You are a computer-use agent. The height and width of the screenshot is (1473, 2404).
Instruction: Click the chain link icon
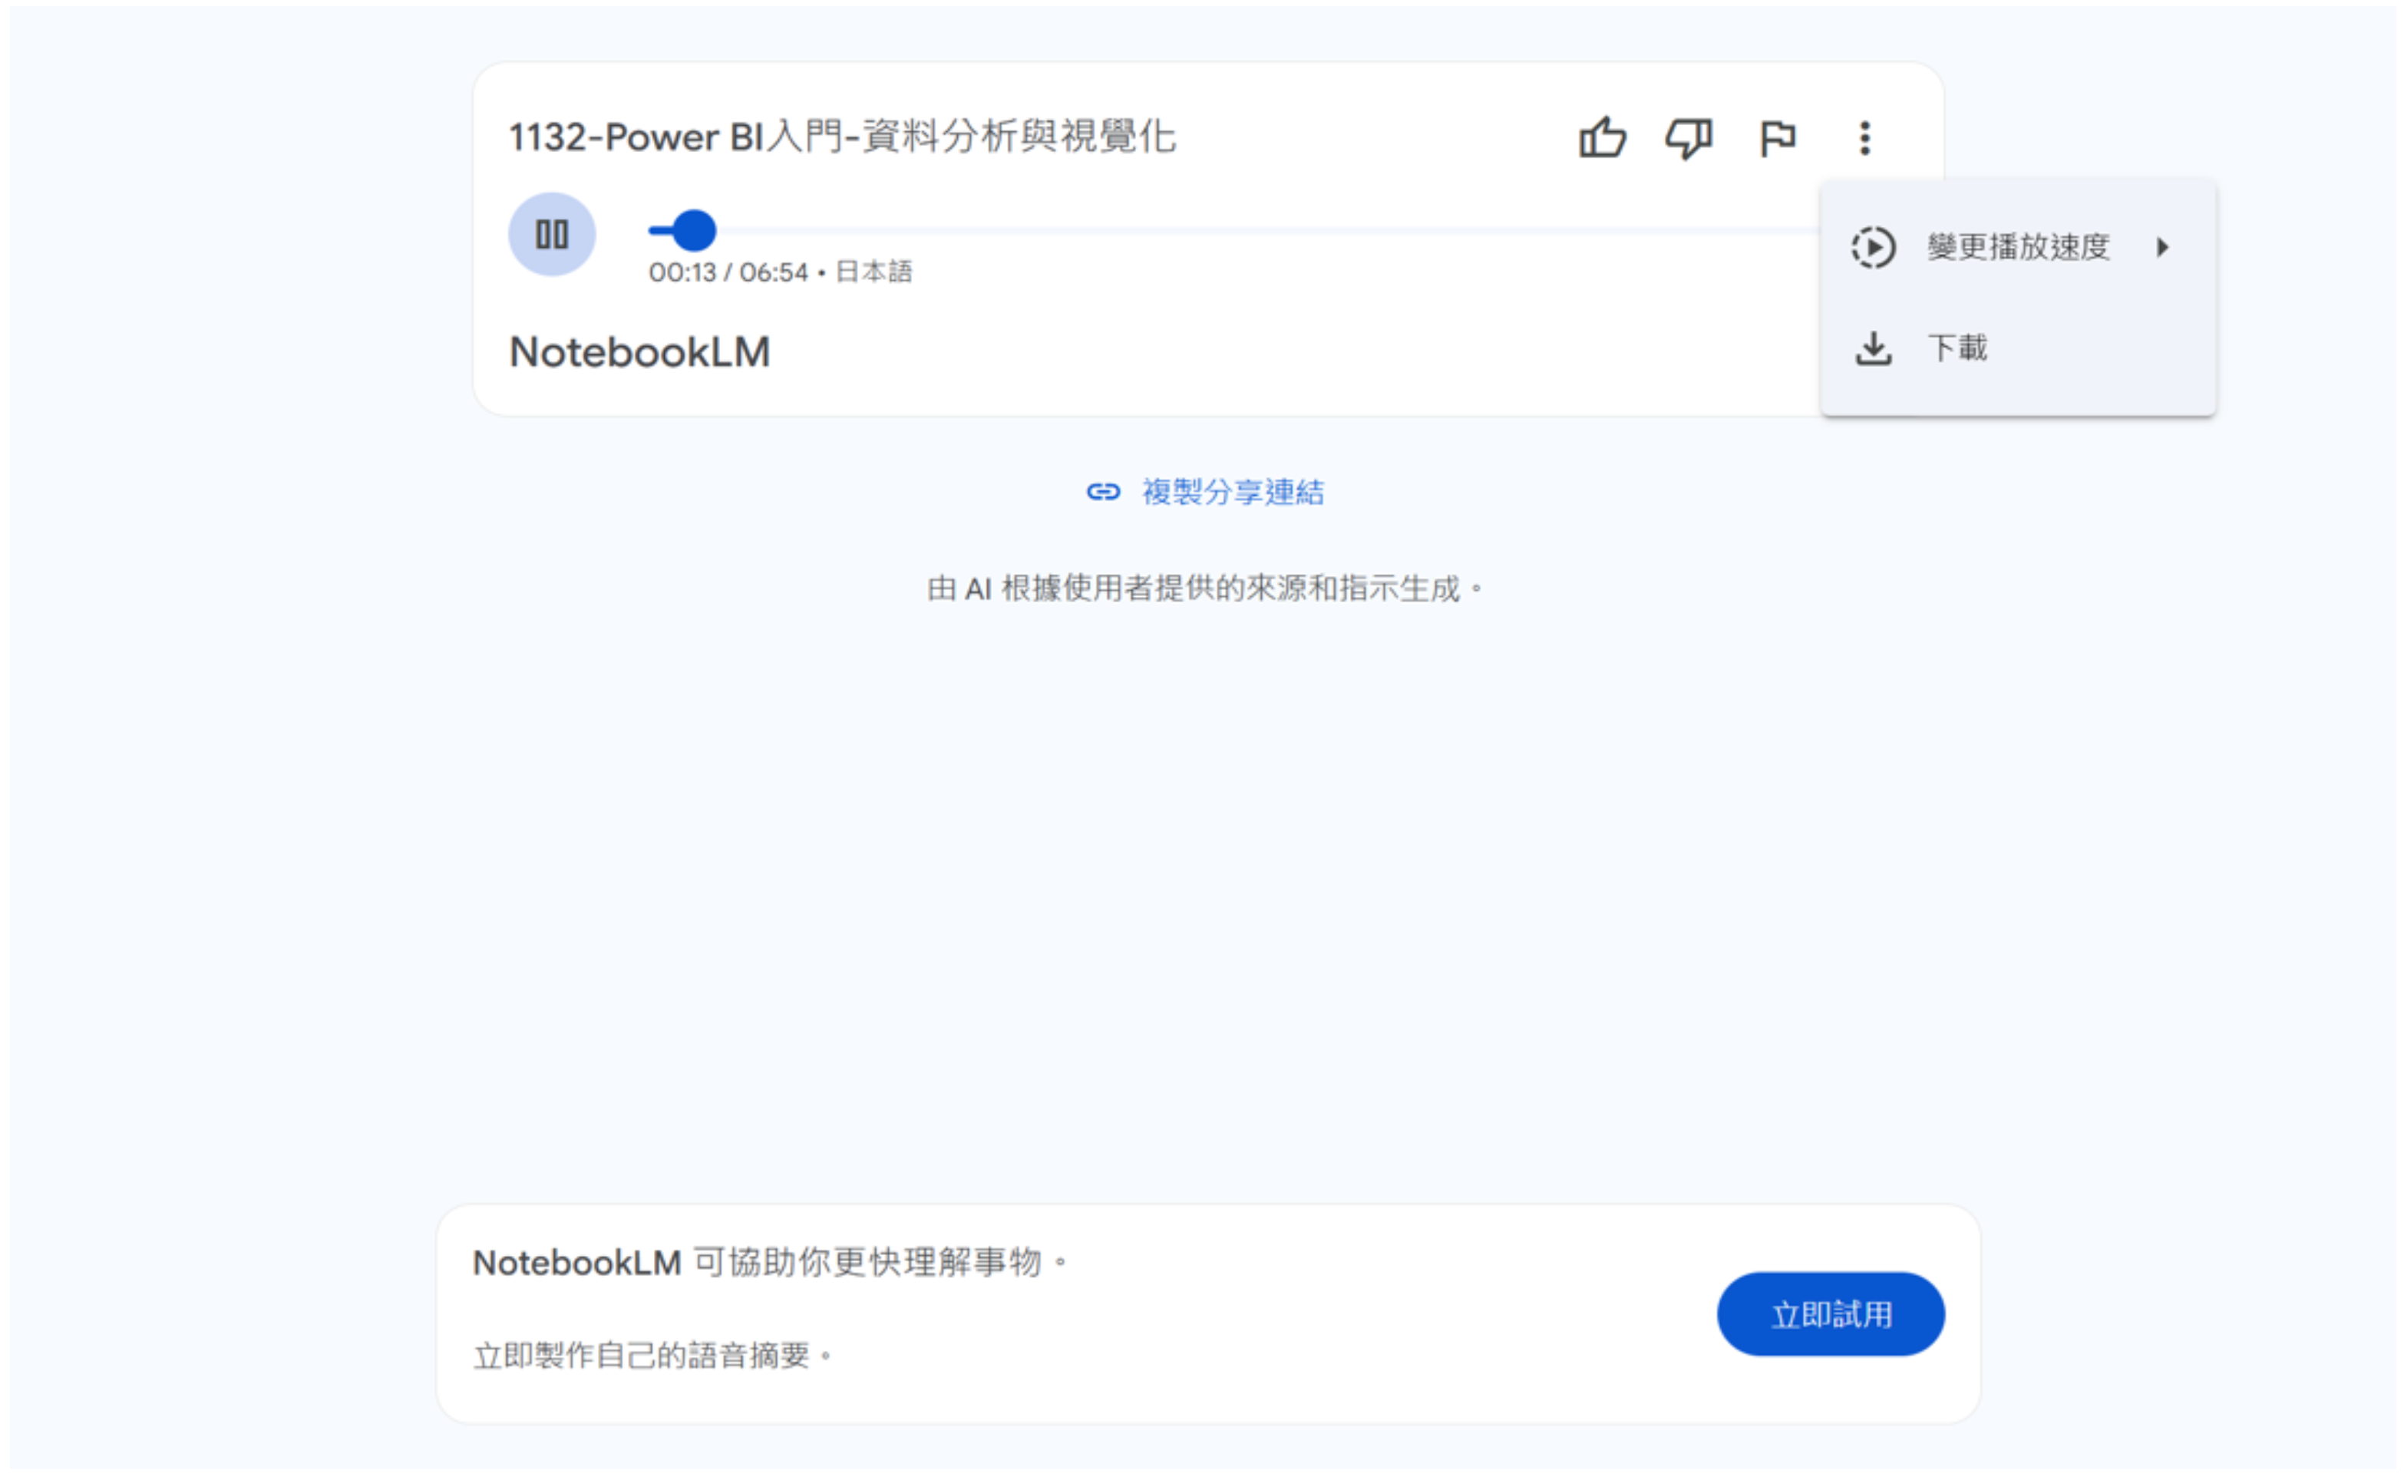click(1104, 492)
